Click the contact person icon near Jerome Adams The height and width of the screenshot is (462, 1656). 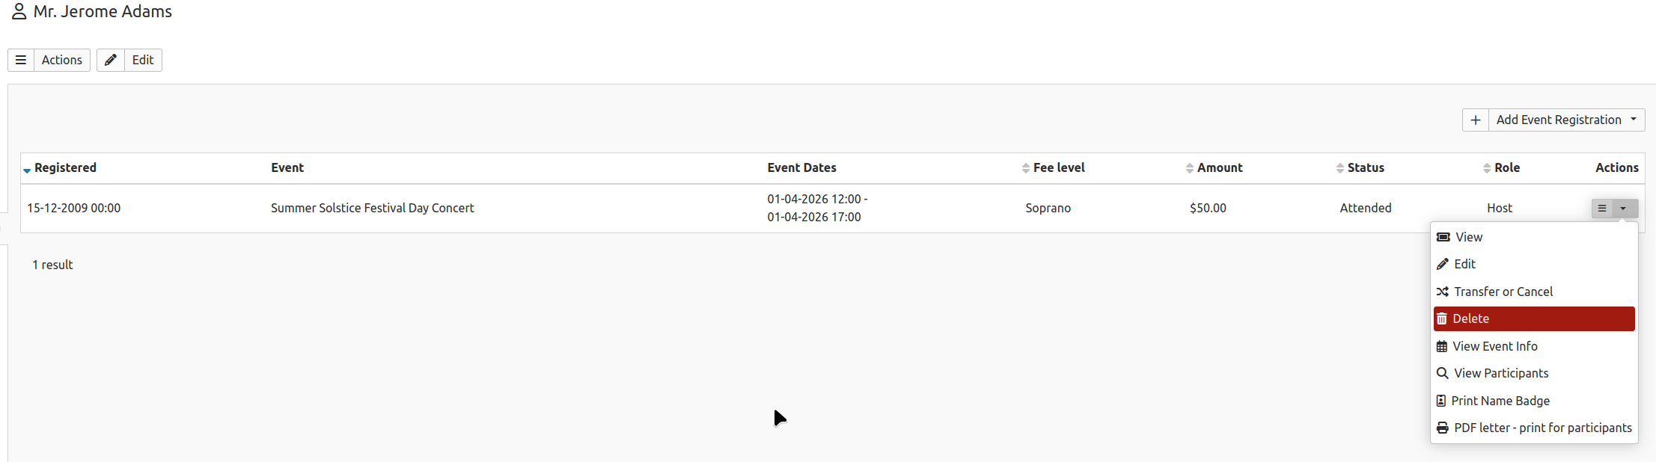(19, 12)
